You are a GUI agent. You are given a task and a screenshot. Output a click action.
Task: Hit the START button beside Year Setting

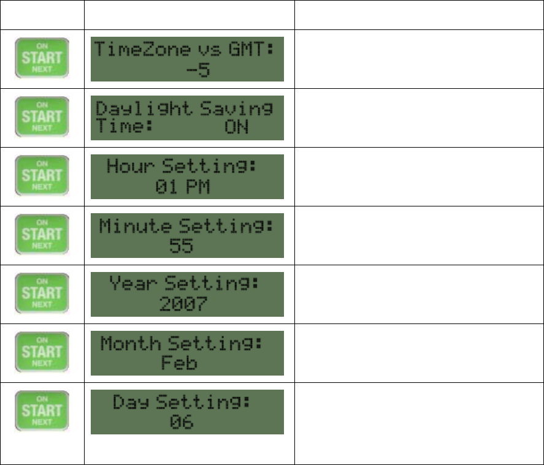(x=42, y=294)
